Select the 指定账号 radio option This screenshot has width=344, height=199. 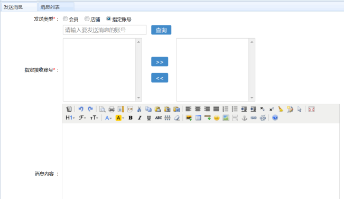click(108, 19)
